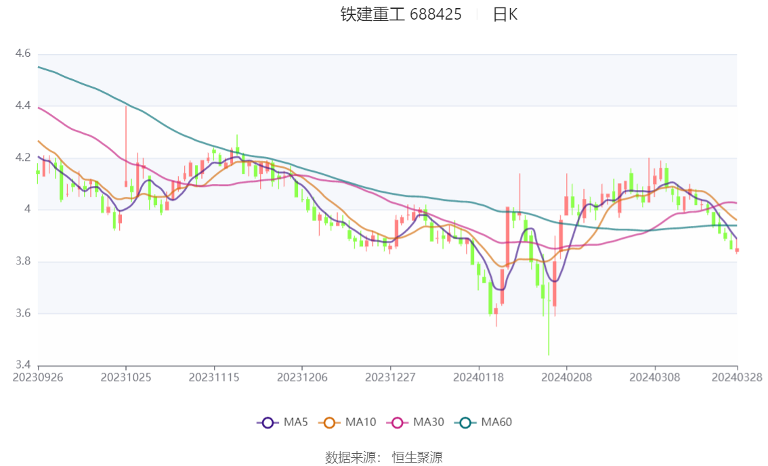Click the chart title 铁建重工 688425

(x=401, y=14)
